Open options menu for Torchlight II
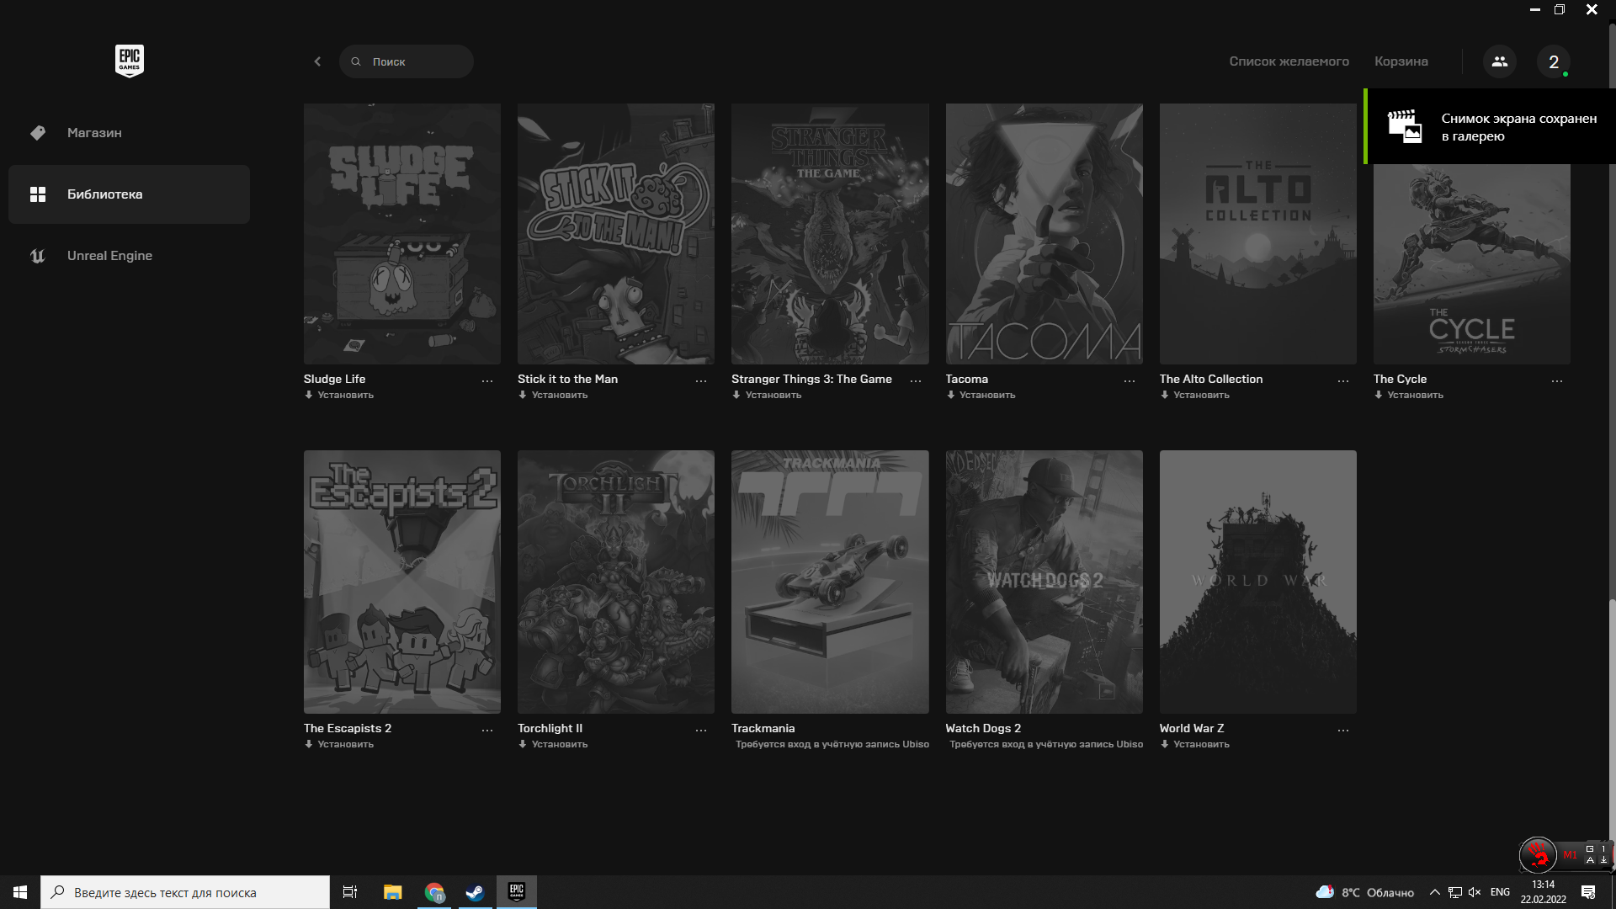The height and width of the screenshot is (909, 1616). coord(701,731)
